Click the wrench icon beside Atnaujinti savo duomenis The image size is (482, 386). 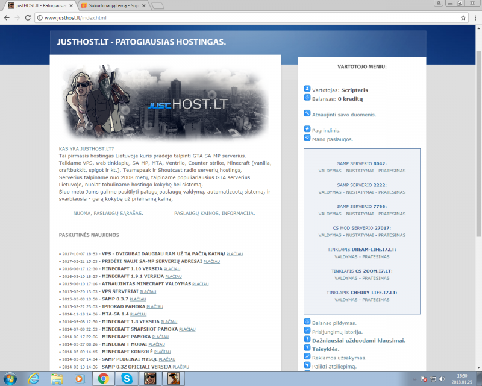(307, 113)
